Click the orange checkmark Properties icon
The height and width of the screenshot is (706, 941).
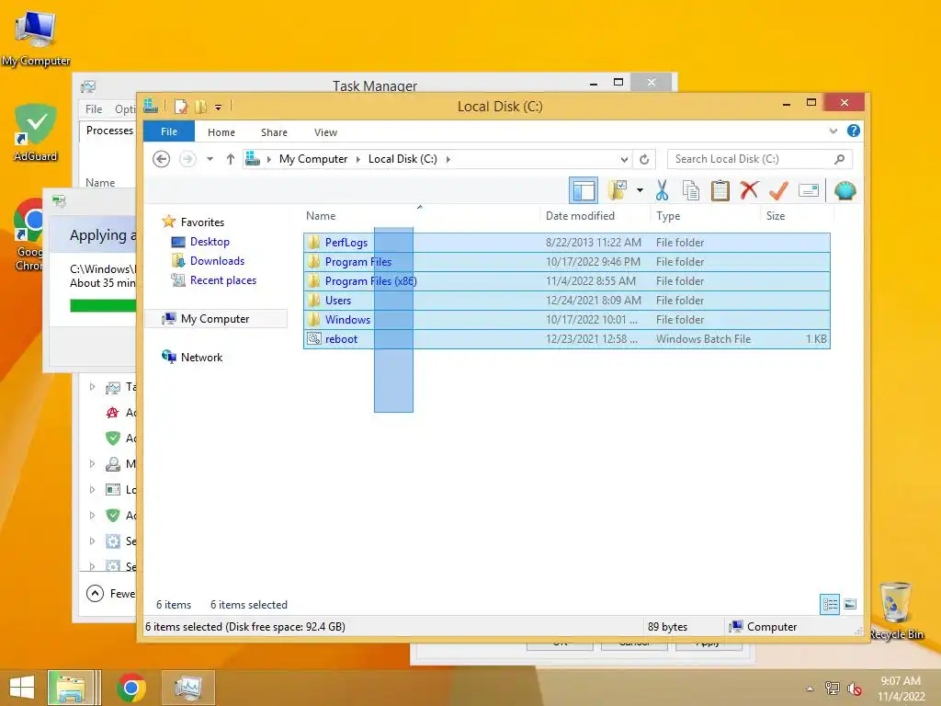pyautogui.click(x=778, y=191)
